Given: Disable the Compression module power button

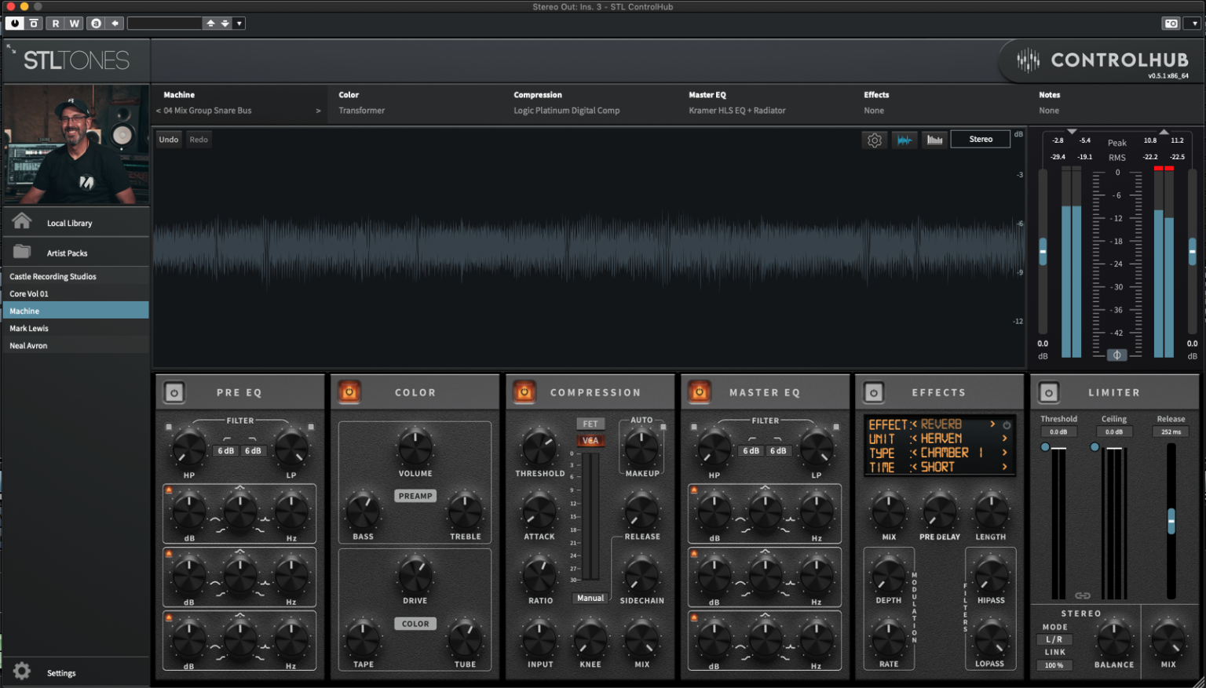Looking at the screenshot, I should [524, 392].
